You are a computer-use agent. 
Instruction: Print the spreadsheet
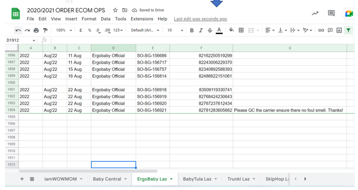pyautogui.click(x=36, y=30)
